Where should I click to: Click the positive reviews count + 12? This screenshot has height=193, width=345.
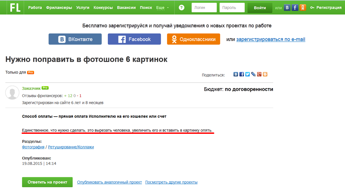coord(68,96)
